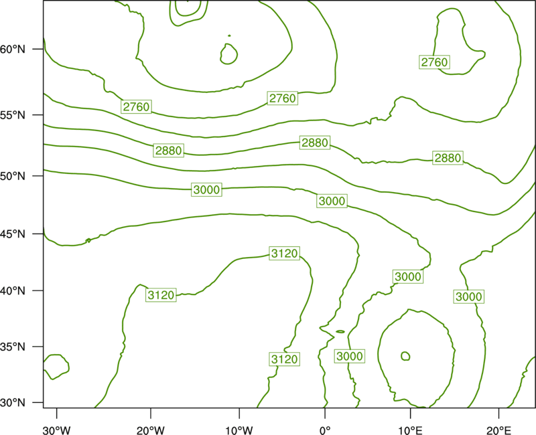The height and width of the screenshot is (435, 536).
Task: Select the 45°N latitude tick label
Action: click(x=13, y=234)
